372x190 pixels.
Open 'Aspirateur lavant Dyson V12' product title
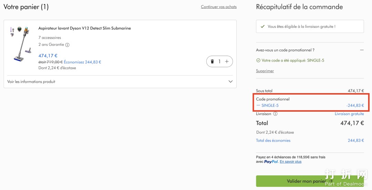84,28
